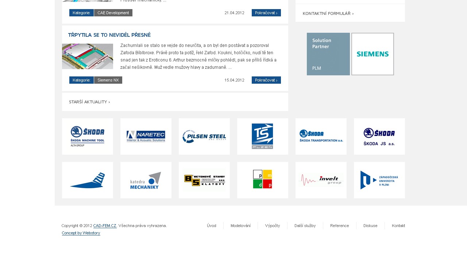The image size is (467, 262).
Task: Click Pokračovat on the 15.04.2012 article
Action: (266, 80)
